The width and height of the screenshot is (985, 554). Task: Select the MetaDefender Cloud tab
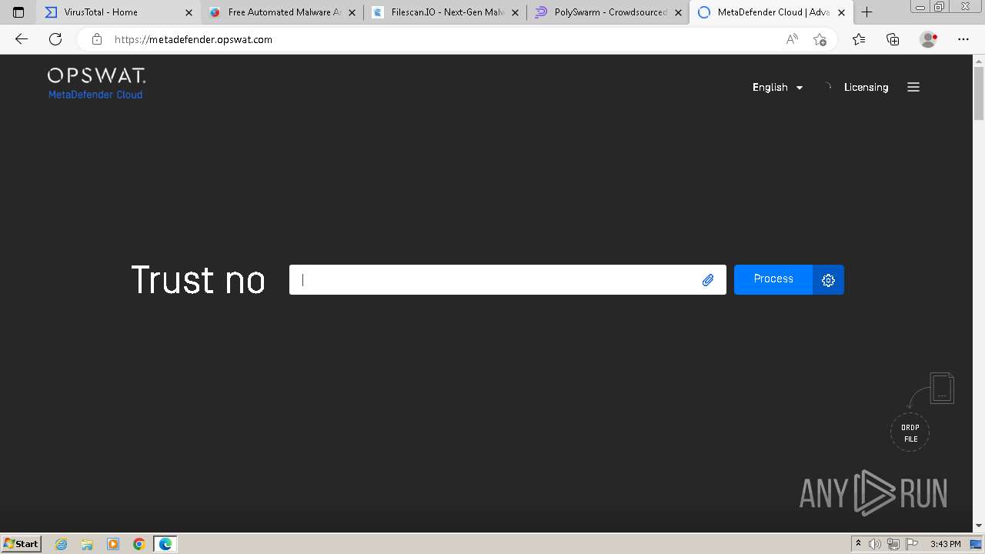pos(772,12)
